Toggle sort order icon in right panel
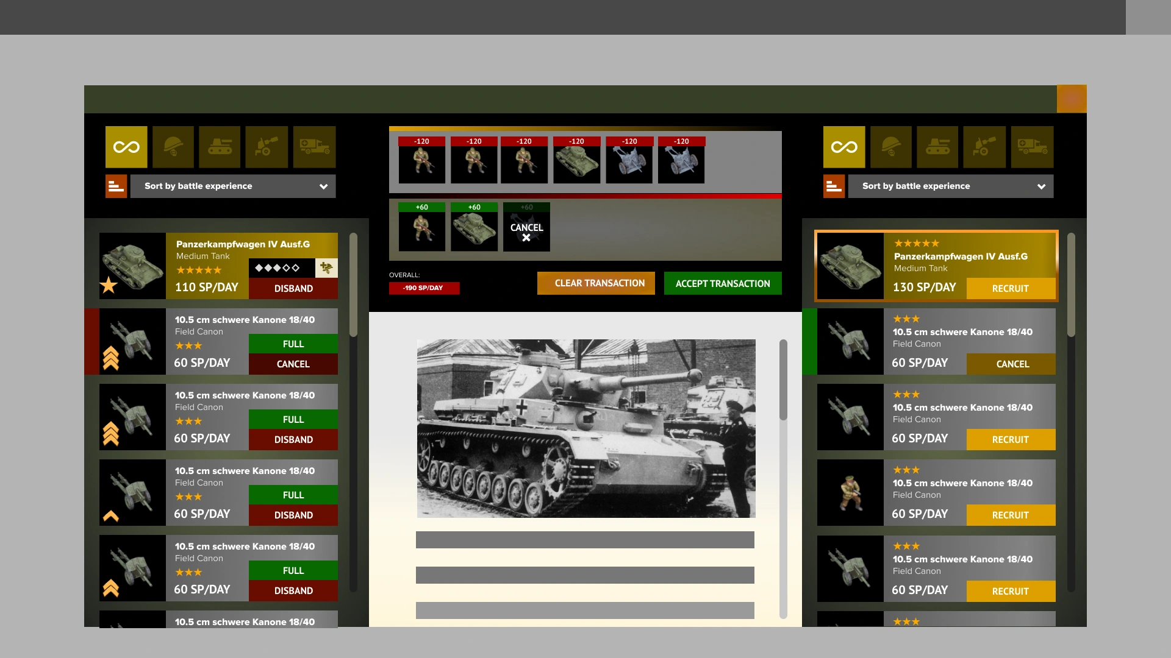Viewport: 1171px width, 658px height. pos(834,186)
